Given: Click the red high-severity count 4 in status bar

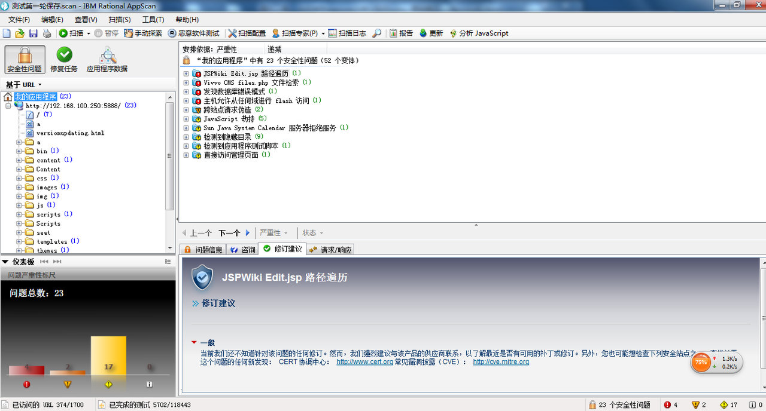Looking at the screenshot, I should pos(671,405).
